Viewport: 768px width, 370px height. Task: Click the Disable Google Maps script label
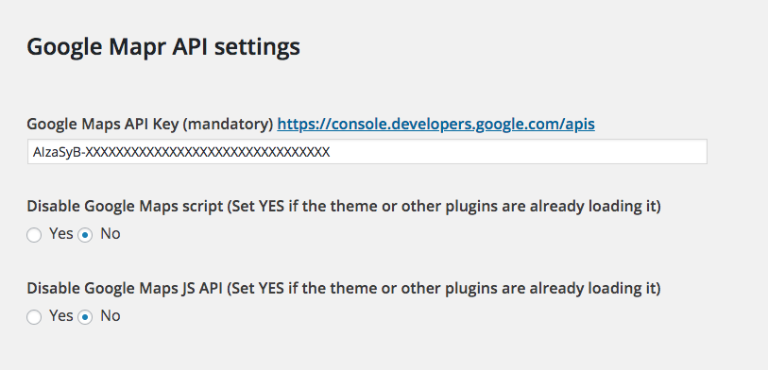(x=125, y=207)
